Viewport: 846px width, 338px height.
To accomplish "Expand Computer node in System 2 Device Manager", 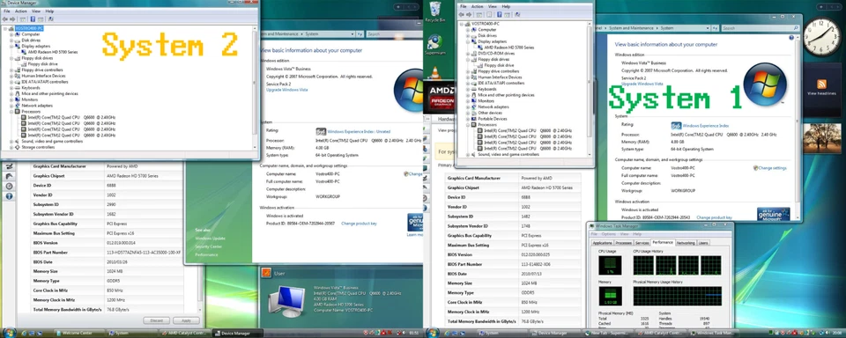I will (11, 34).
